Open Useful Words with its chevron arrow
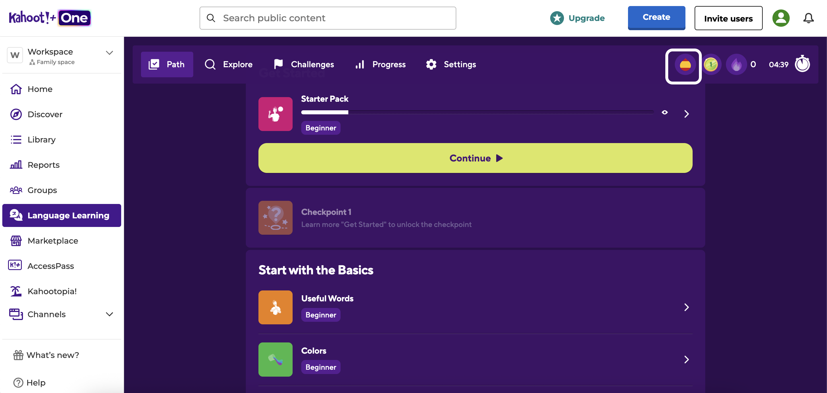 tap(686, 307)
